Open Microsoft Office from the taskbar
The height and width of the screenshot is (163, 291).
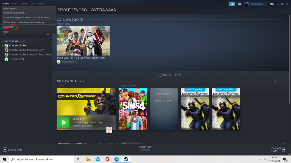pos(107,159)
